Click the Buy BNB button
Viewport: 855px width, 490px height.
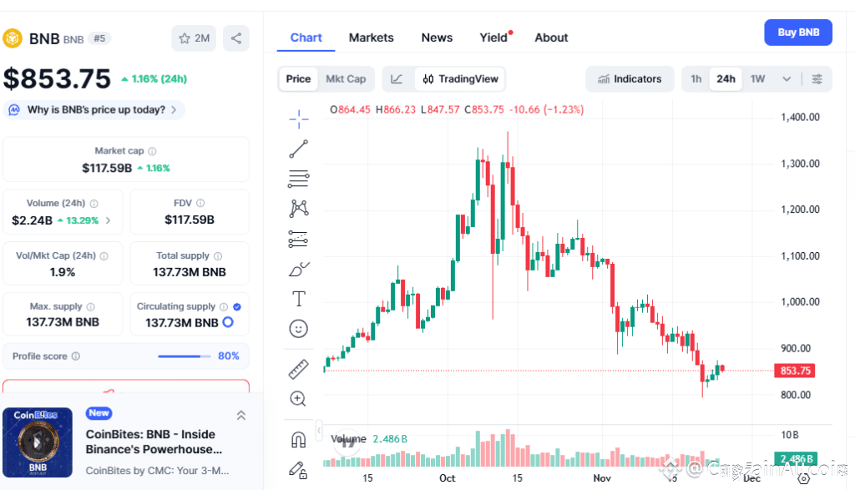pyautogui.click(x=798, y=33)
